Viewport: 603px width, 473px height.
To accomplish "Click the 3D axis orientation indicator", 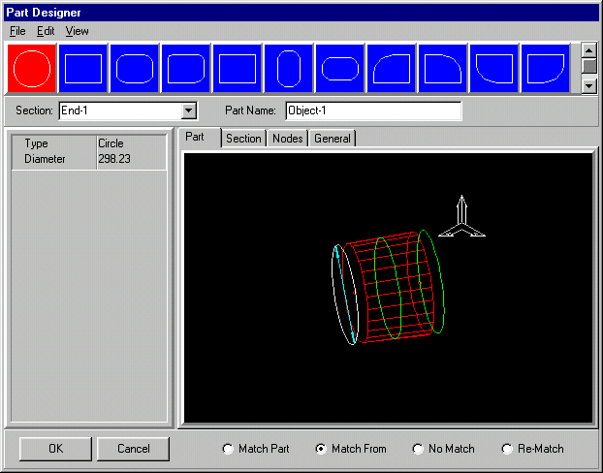I will (461, 218).
